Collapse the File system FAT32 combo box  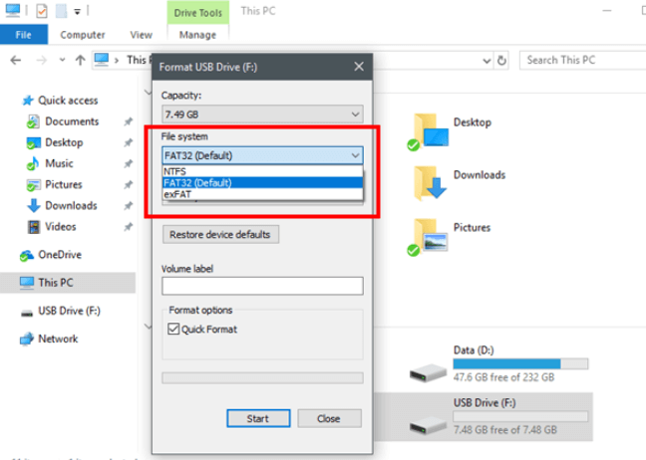tap(262, 155)
